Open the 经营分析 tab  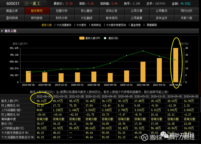point(62,11)
